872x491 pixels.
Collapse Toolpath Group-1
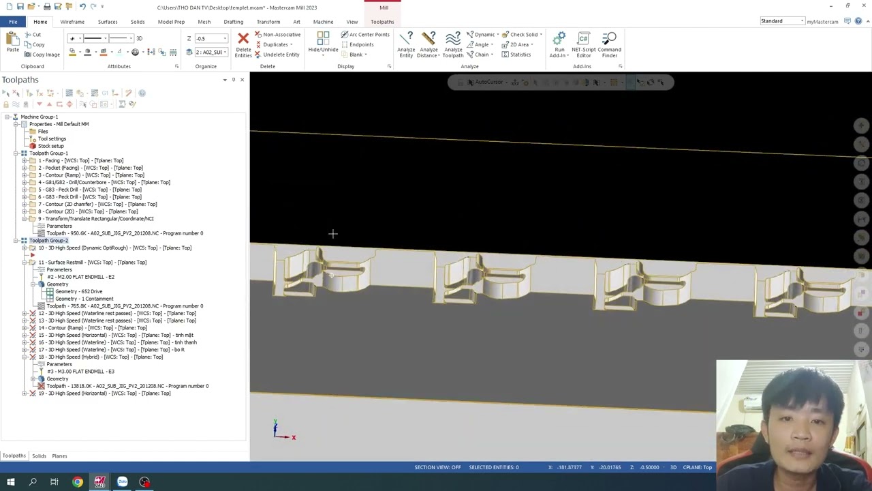coord(16,153)
